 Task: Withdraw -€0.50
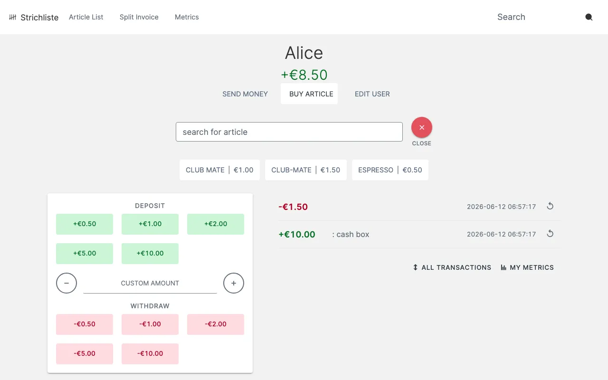[x=85, y=324]
